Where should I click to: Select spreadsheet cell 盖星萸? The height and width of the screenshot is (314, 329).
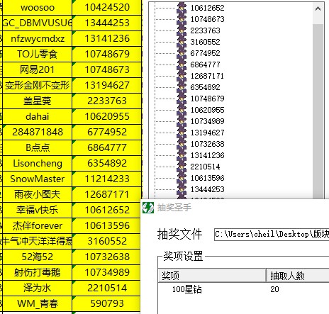coord(37,101)
